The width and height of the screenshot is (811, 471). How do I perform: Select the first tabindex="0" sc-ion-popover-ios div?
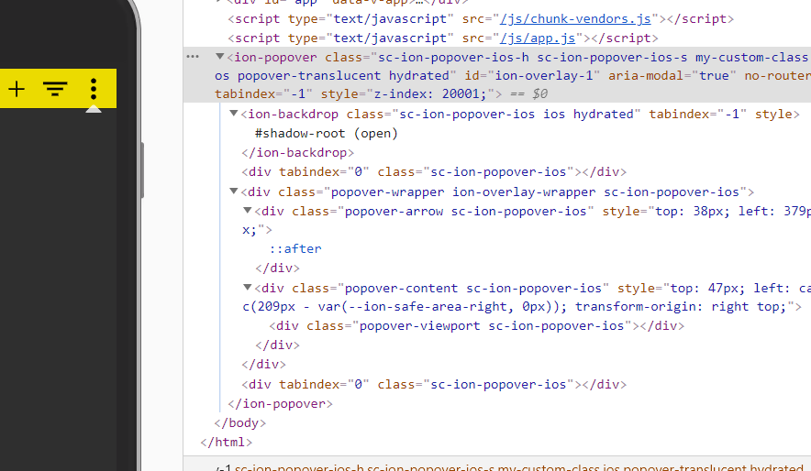click(x=434, y=172)
